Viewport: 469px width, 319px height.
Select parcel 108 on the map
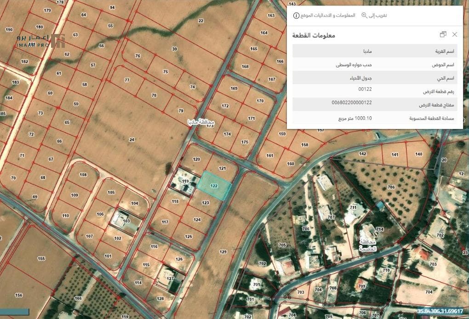coord(83,175)
